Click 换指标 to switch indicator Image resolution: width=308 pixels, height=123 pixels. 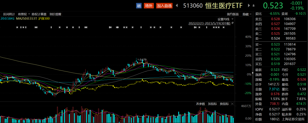pyautogui.click(x=224, y=104)
